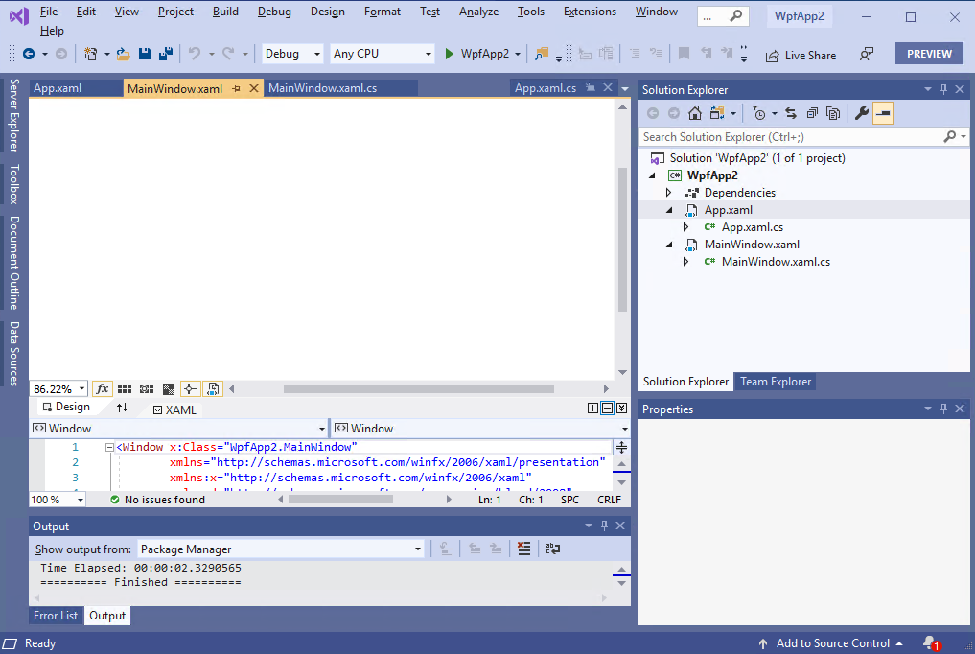Start debugging with the green play icon

tap(449, 54)
